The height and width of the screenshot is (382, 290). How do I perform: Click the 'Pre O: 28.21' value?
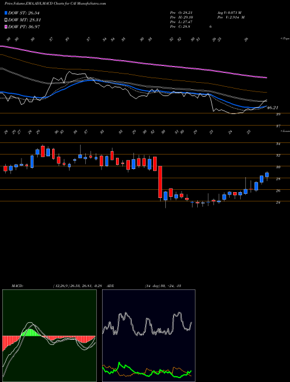182,13
